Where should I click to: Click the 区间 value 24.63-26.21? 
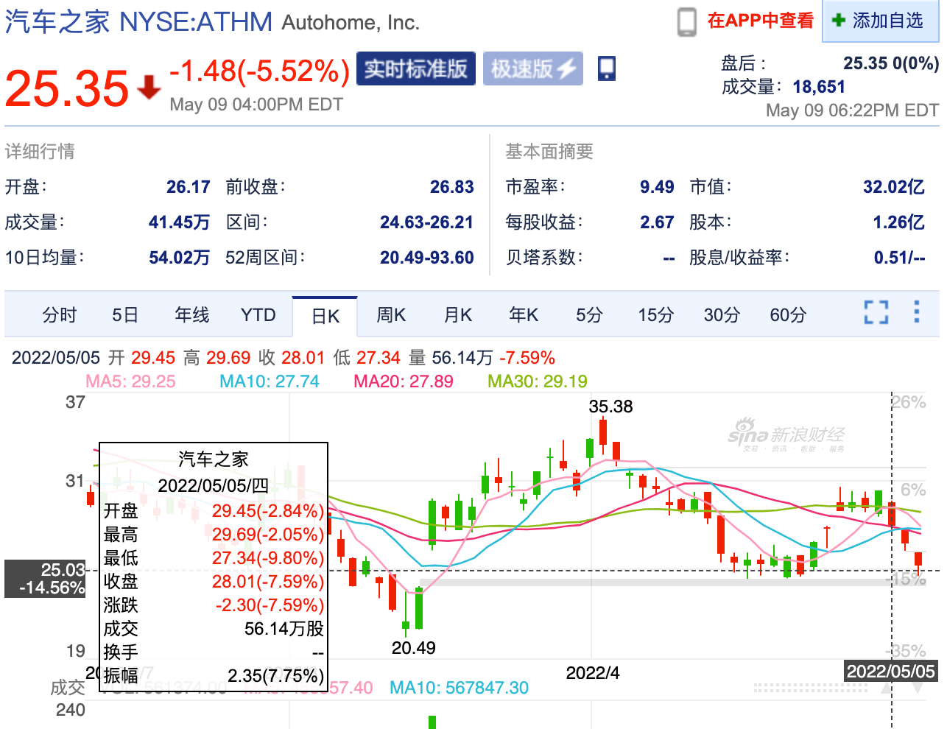(427, 222)
